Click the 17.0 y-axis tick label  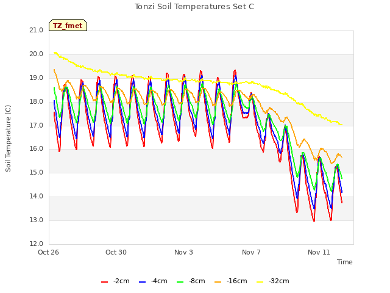(x=37, y=125)
